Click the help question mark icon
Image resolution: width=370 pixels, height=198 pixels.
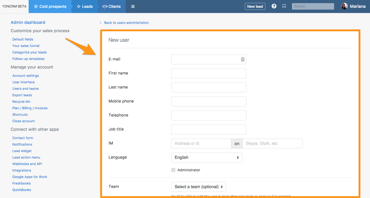click(274, 6)
